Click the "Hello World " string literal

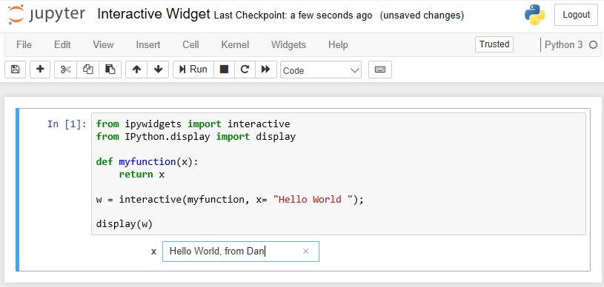(313, 199)
